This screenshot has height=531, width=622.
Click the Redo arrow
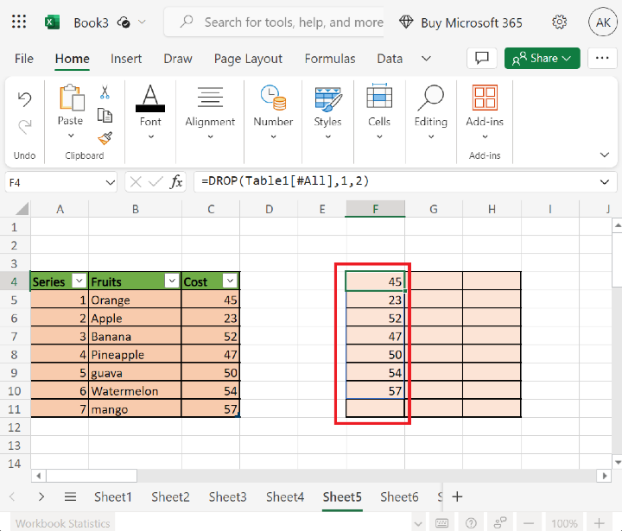pyautogui.click(x=24, y=127)
